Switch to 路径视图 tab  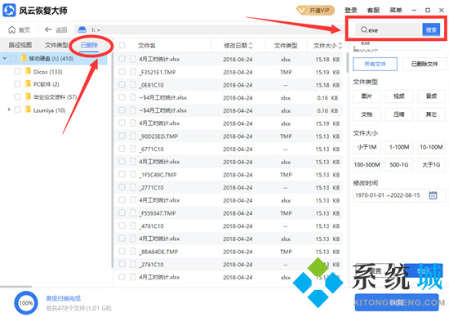(20, 45)
